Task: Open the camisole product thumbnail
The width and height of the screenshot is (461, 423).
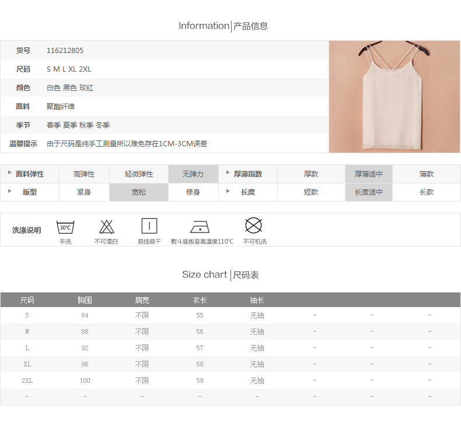Action: tap(394, 97)
